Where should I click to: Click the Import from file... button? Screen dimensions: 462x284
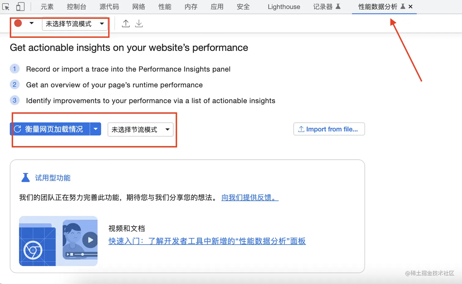click(329, 129)
